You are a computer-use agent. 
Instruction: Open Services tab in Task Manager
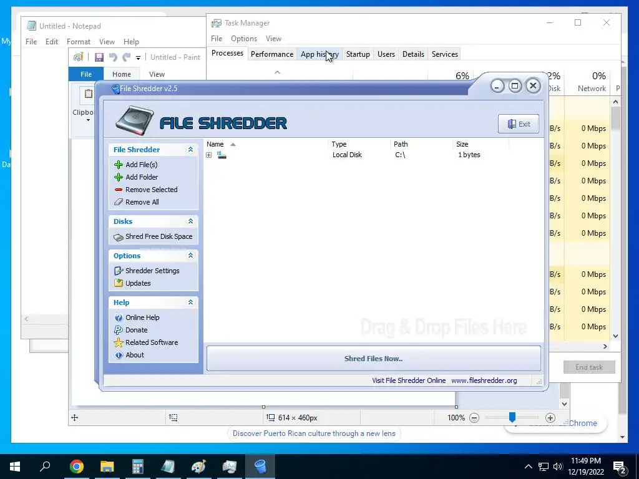point(444,54)
